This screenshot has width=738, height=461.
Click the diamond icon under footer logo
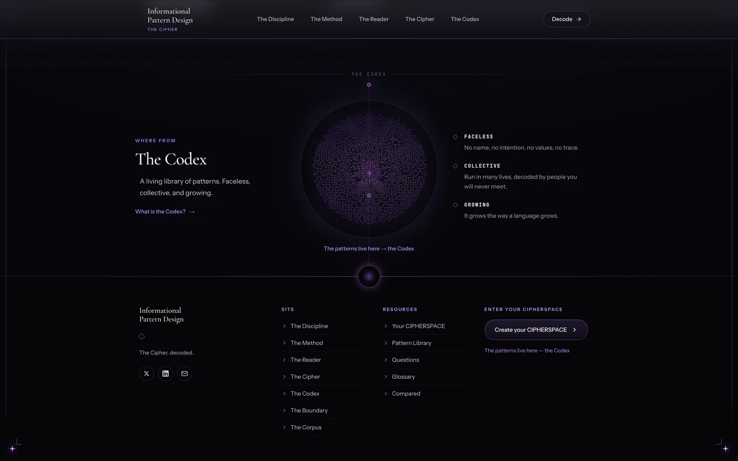141,336
